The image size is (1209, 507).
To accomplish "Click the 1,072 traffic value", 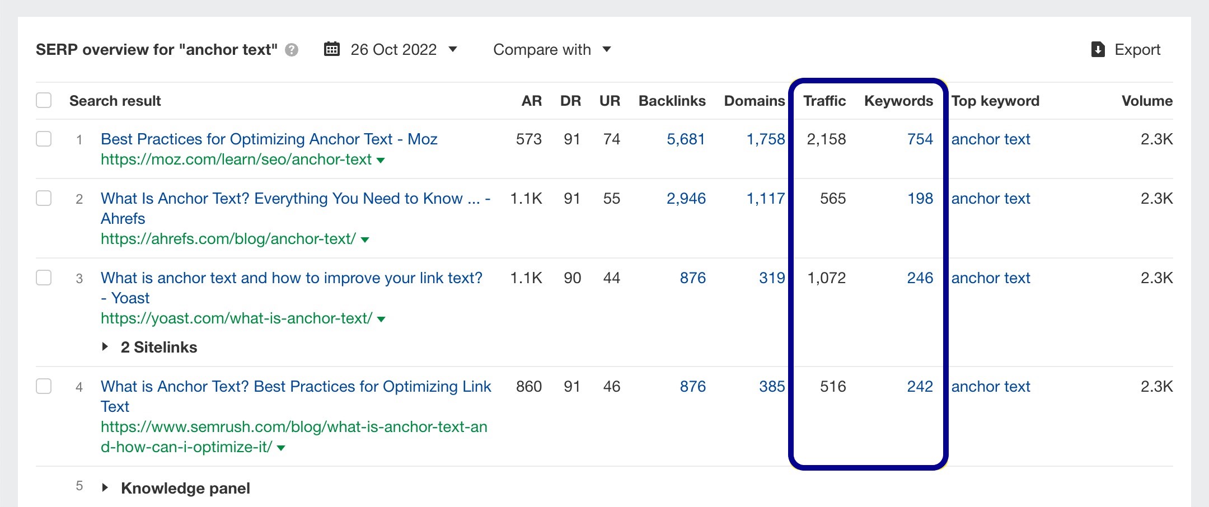I will coord(826,278).
